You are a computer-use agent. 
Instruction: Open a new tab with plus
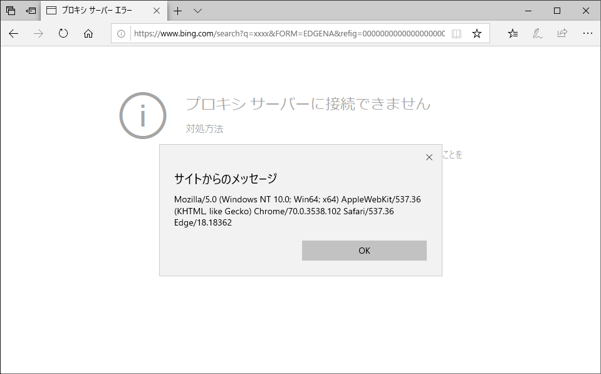coord(177,11)
